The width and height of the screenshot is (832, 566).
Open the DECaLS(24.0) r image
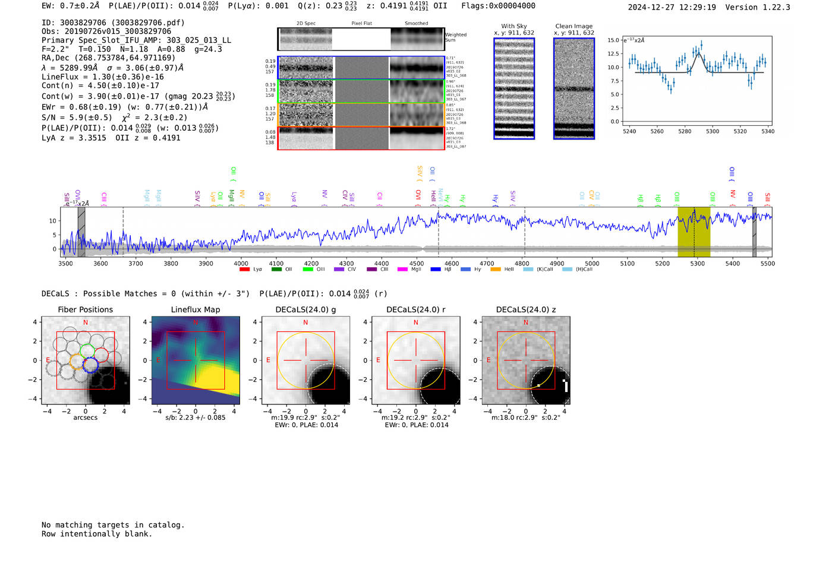click(x=415, y=361)
